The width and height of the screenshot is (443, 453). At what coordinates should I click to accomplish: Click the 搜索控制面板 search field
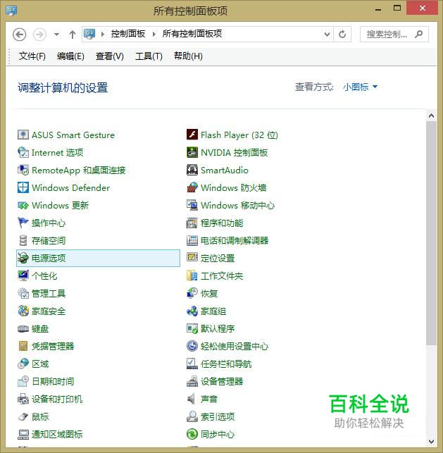click(x=394, y=35)
